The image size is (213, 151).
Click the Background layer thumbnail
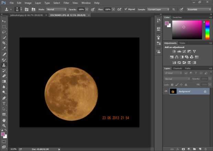(x=173, y=91)
